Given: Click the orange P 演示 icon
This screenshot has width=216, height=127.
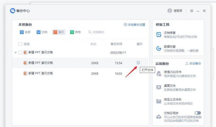Looking at the screenshot, I should point(55,32).
